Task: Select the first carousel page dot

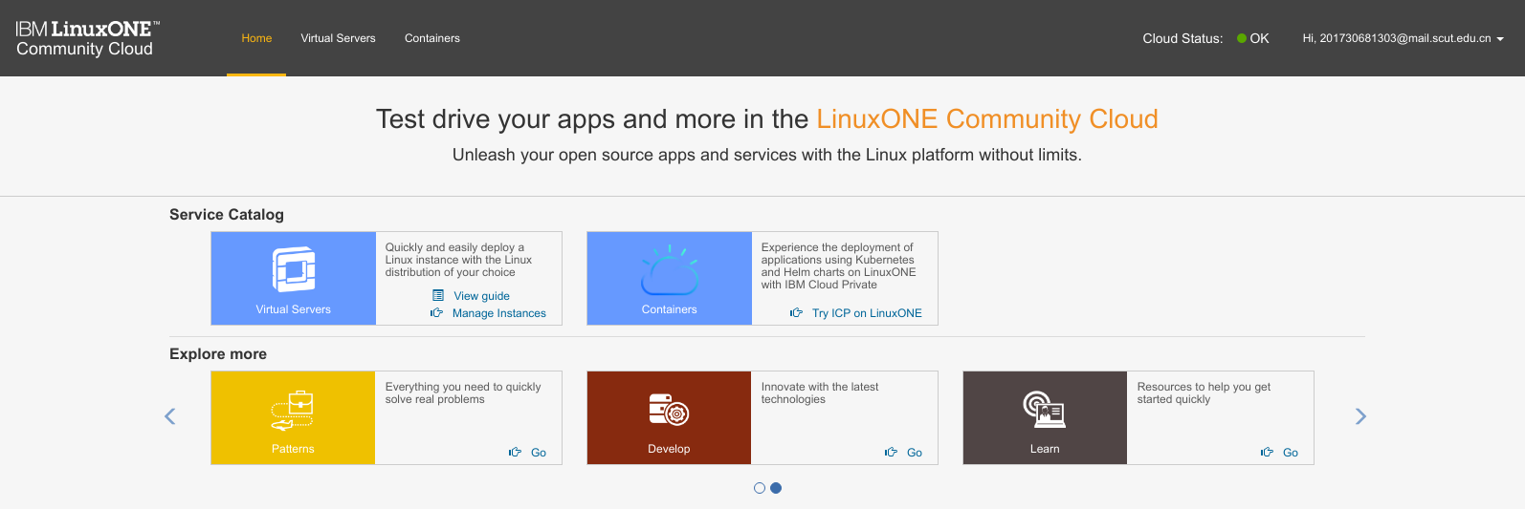Action: point(760,488)
